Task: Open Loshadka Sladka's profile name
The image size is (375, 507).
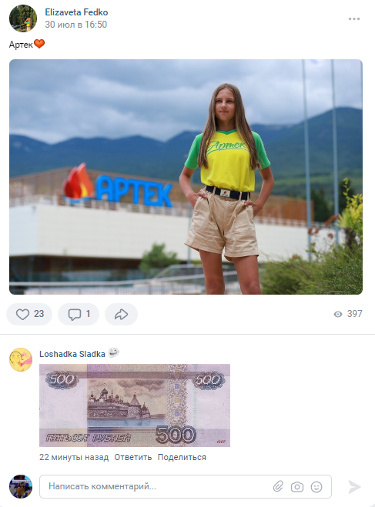Action: (x=72, y=354)
